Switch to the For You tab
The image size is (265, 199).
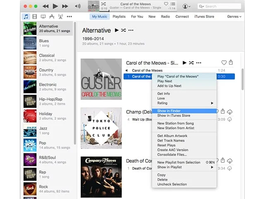tap(137, 17)
